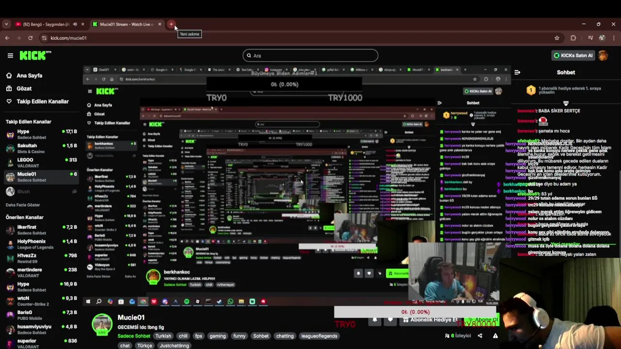Close the Mucie01 Stream tab
Image resolution: width=621 pixels, height=349 pixels.
160,24
